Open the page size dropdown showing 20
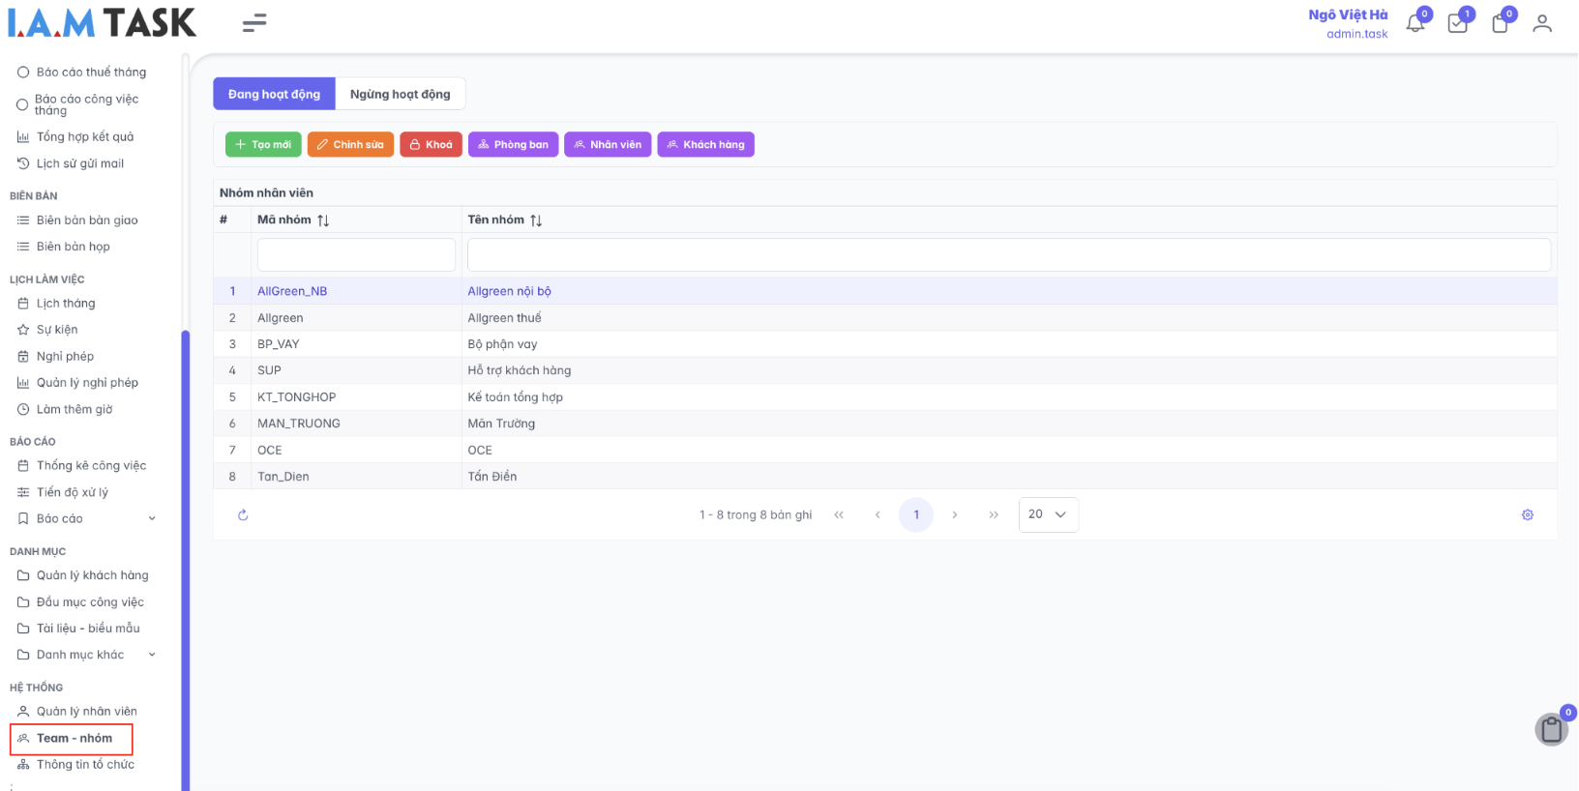This screenshot has height=791, width=1579. (x=1048, y=514)
